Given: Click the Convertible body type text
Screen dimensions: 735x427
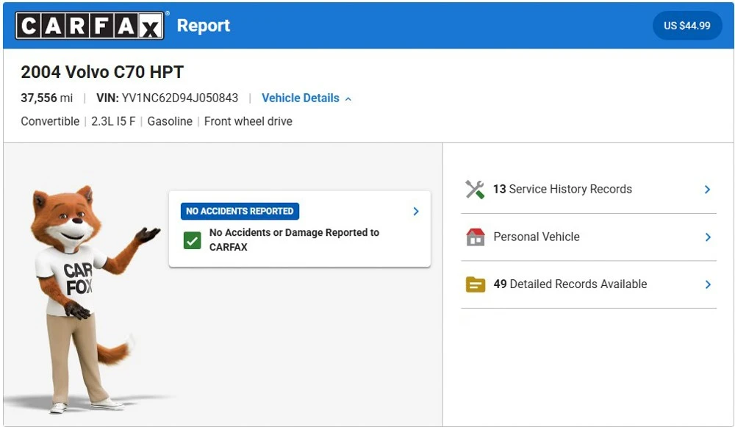Looking at the screenshot, I should click(x=50, y=121).
